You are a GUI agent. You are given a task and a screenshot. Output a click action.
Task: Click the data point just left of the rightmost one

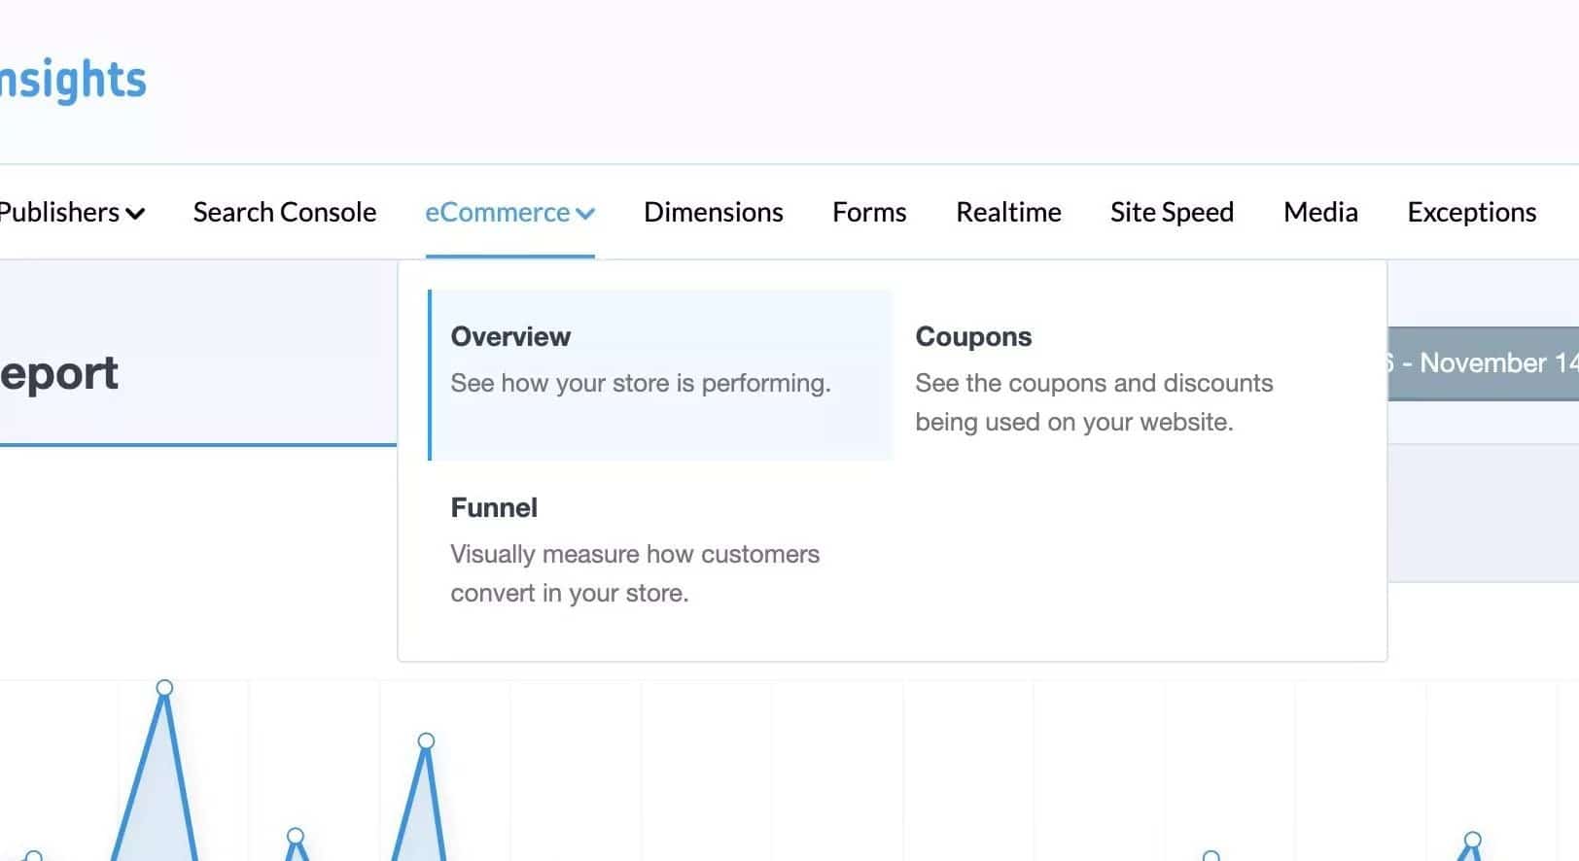[1211, 856]
